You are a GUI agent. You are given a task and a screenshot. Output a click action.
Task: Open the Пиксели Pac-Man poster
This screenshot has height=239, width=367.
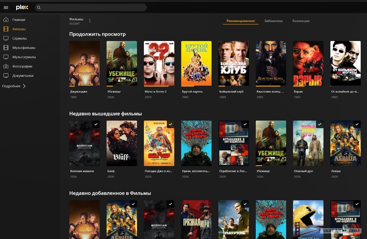[308, 219]
